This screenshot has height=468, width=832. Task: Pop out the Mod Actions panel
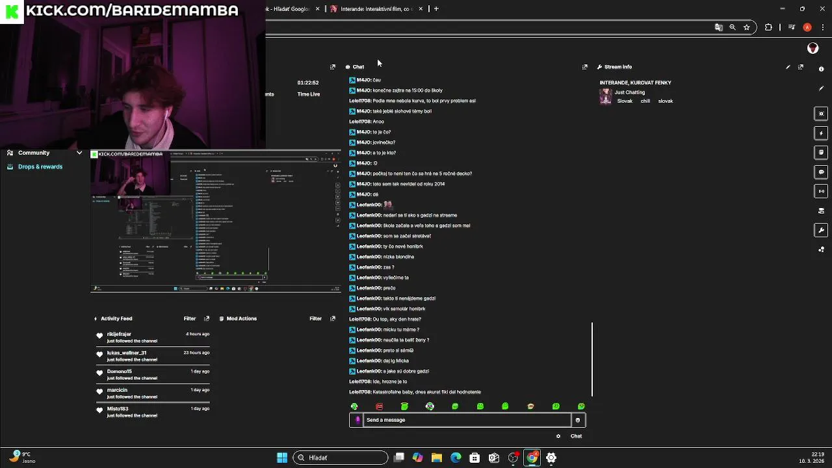(x=333, y=318)
